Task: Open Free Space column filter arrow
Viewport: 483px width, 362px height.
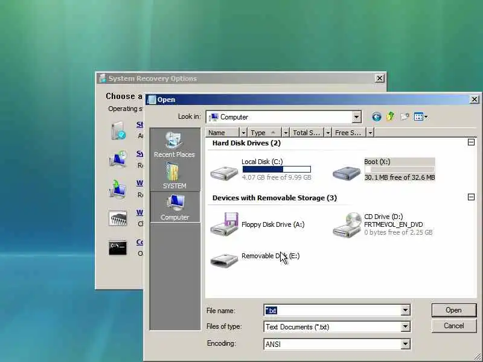Action: click(370, 133)
